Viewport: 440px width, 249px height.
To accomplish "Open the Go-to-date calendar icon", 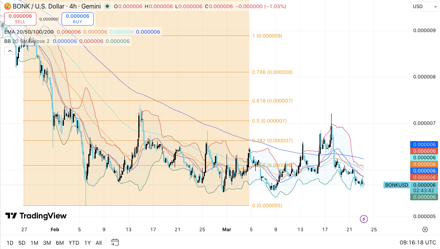I will [114, 242].
